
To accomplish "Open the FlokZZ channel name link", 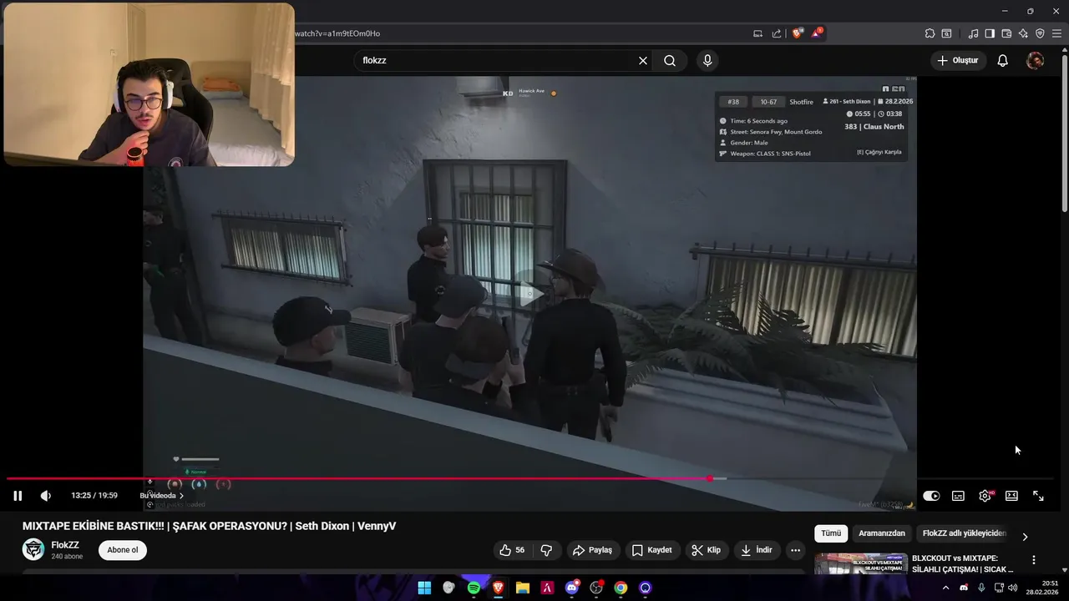I will point(65,545).
